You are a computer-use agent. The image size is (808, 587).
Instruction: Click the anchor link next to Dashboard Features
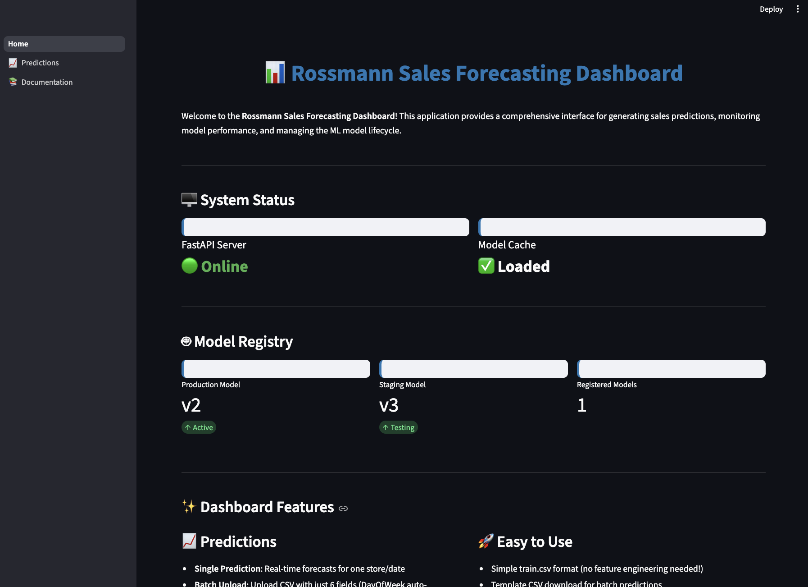344,508
